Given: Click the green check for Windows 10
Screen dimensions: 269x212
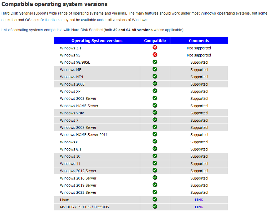Looking at the screenshot, I should tap(155, 156).
